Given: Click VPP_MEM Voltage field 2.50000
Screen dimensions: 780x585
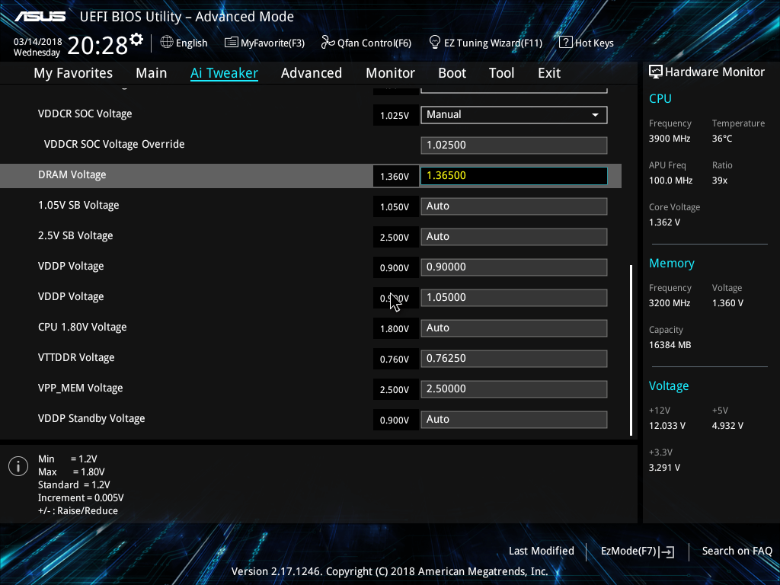Looking at the screenshot, I should click(x=514, y=389).
